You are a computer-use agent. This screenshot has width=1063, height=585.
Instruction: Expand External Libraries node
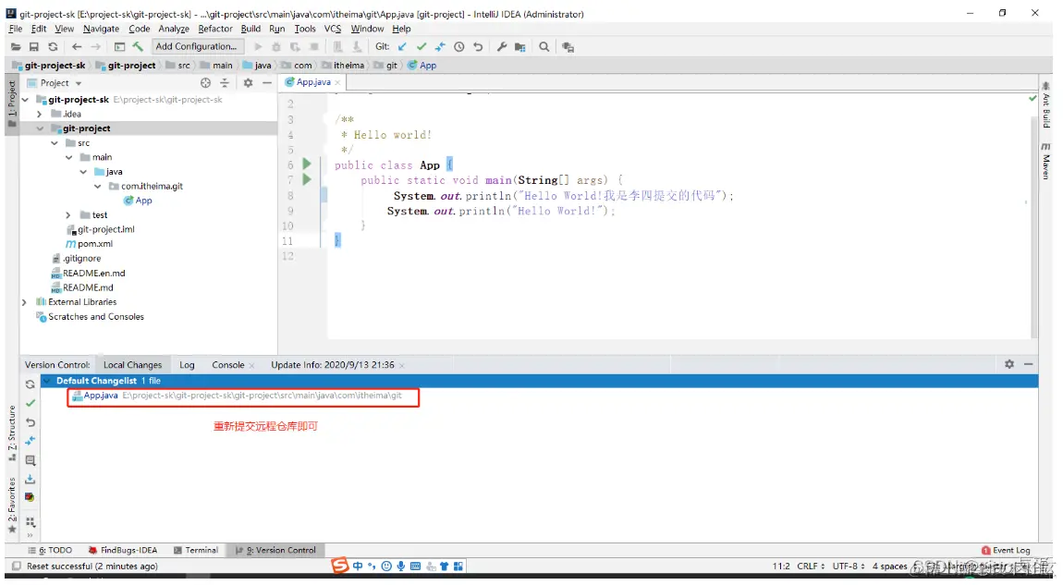25,301
